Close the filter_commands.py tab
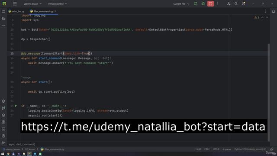 tap(55, 11)
